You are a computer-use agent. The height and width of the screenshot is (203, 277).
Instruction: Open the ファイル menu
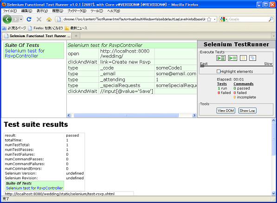tap(10, 11)
